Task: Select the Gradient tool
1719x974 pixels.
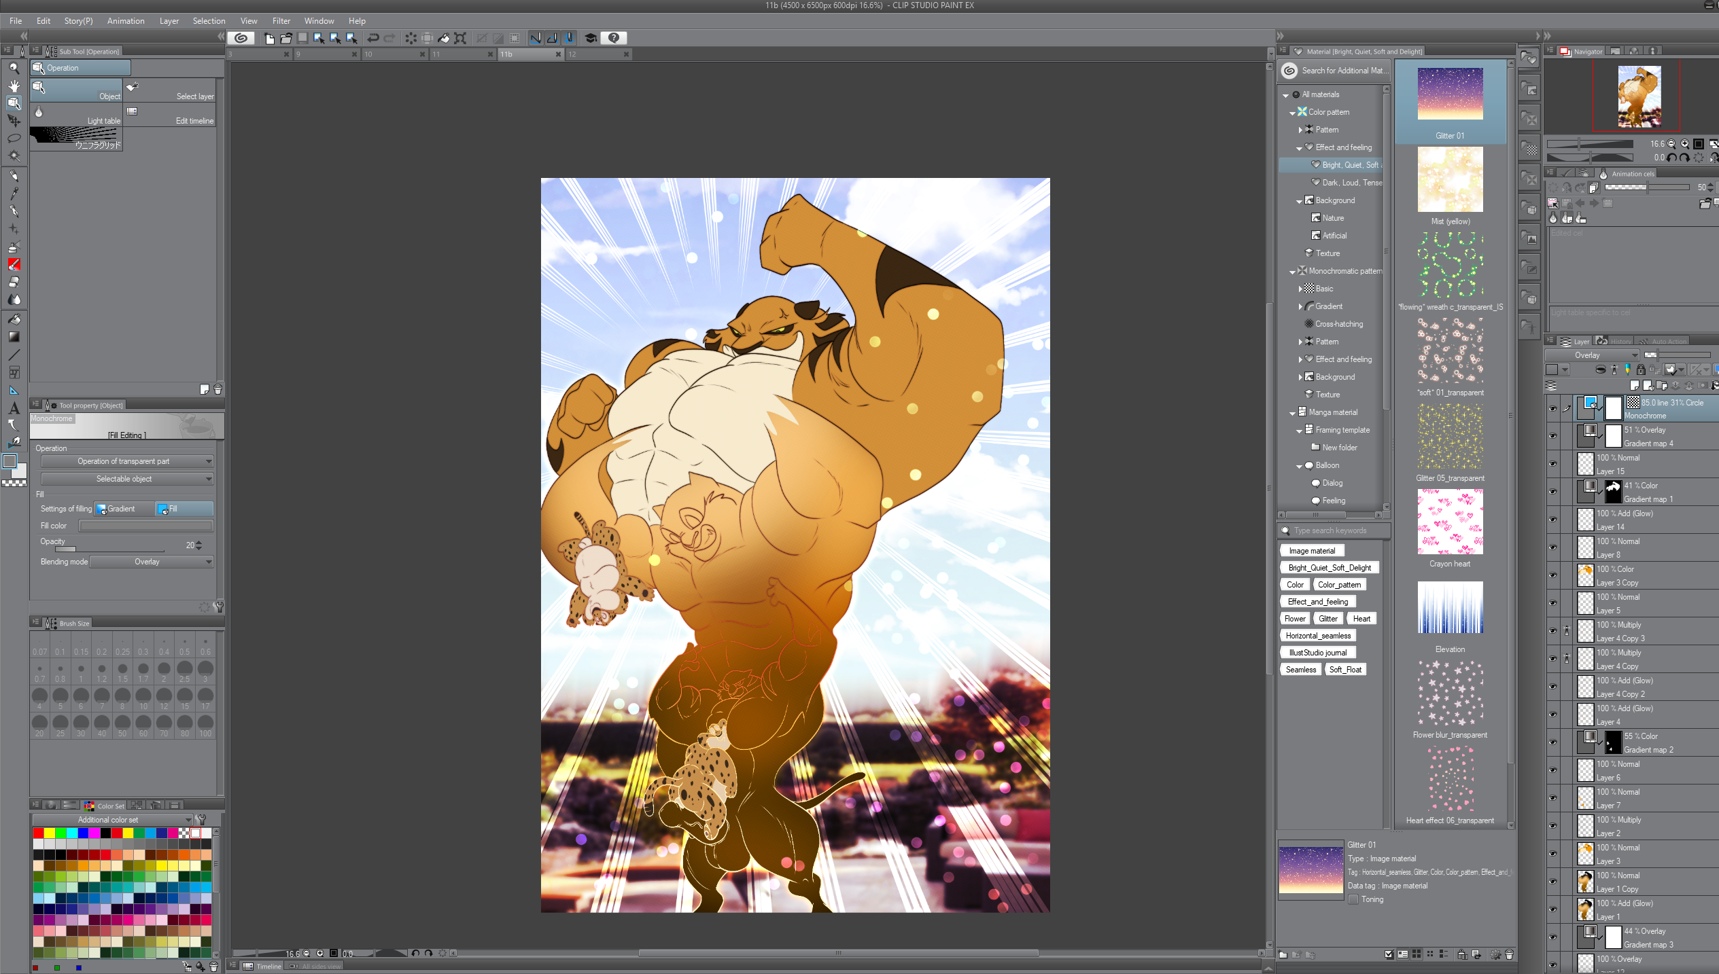Action: (14, 337)
